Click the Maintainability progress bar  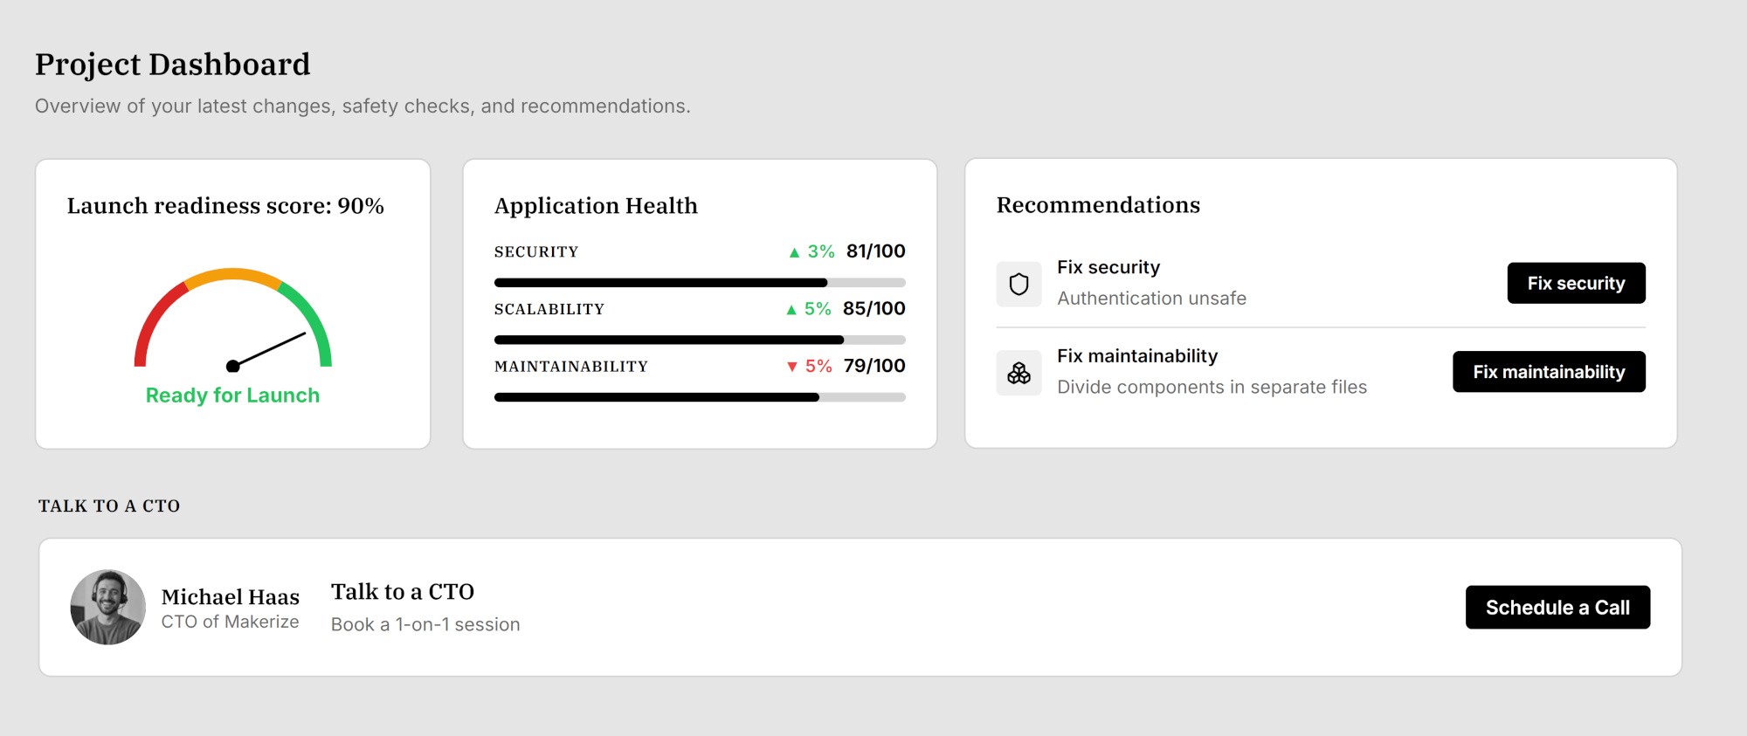[699, 397]
